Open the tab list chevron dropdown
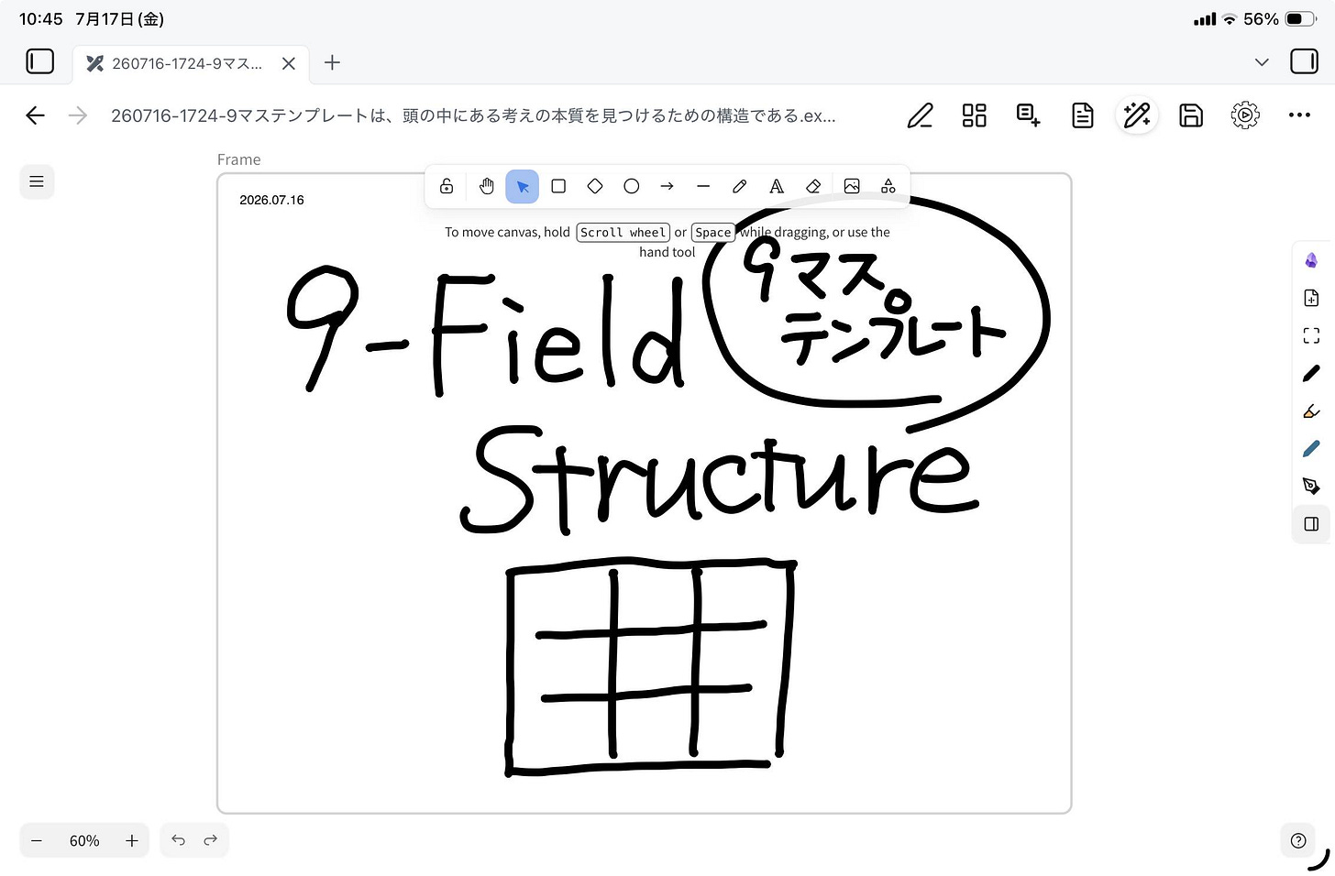 1262,62
